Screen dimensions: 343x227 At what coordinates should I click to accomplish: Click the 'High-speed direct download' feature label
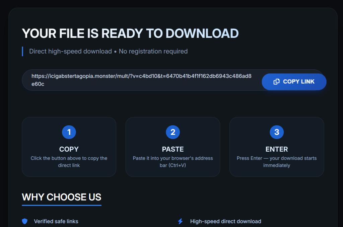225,221
